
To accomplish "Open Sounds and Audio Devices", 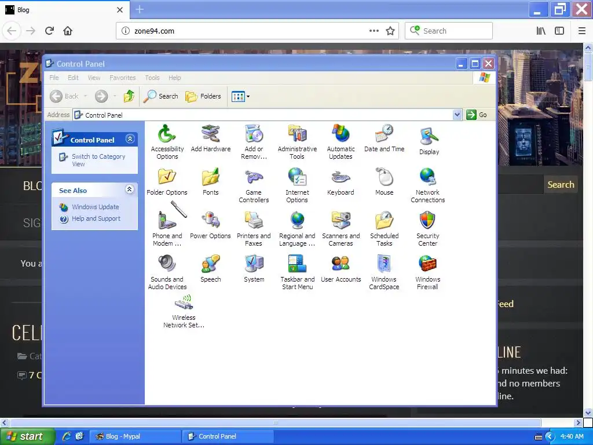I will click(x=167, y=272).
